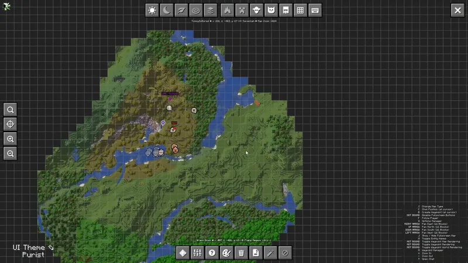
Task: Center map on player (crosshair icon)
Action: point(10,124)
